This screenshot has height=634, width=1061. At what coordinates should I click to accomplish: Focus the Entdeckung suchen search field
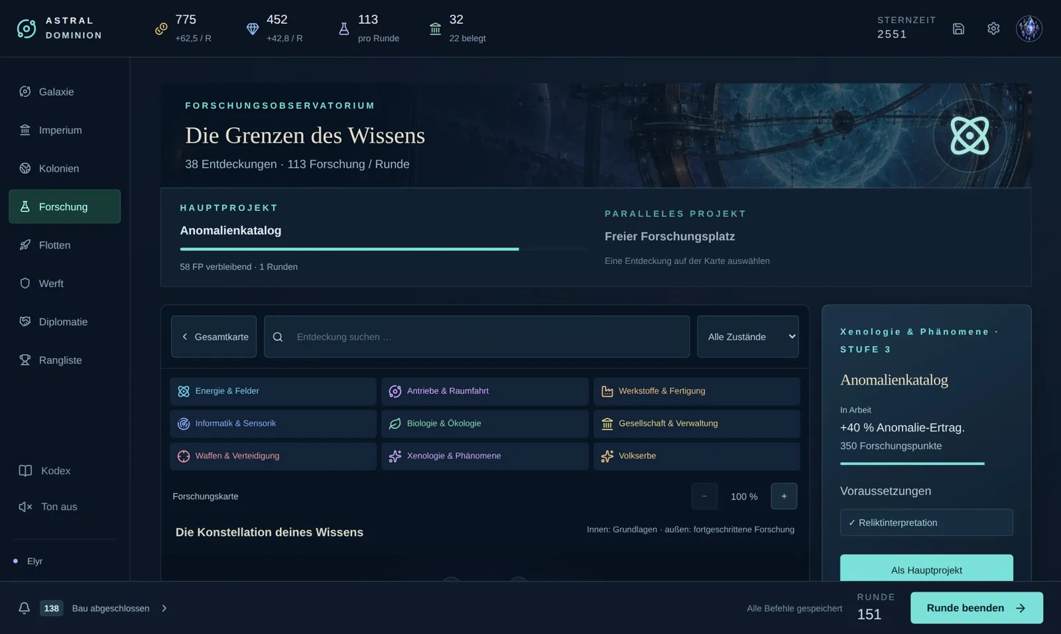click(x=477, y=337)
